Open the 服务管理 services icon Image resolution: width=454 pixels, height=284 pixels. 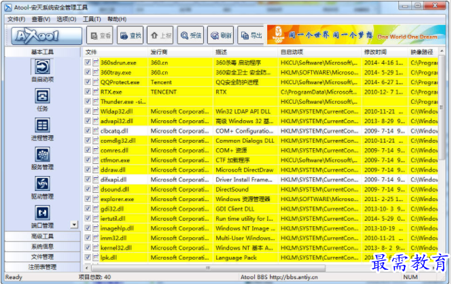pos(42,155)
